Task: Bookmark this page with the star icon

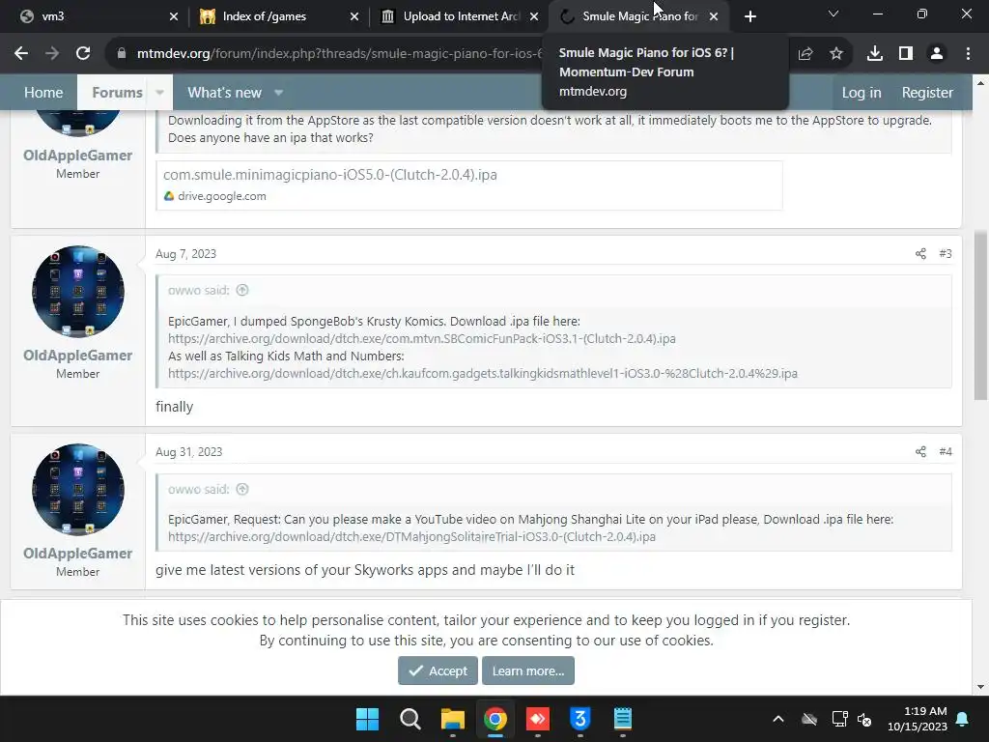Action: [836, 54]
